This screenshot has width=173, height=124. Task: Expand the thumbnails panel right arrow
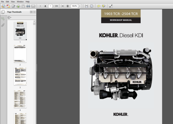pos(34,12)
